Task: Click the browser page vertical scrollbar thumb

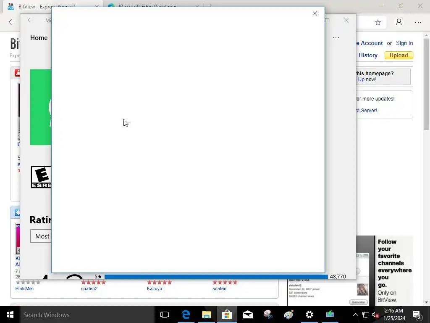Action: click(426, 84)
